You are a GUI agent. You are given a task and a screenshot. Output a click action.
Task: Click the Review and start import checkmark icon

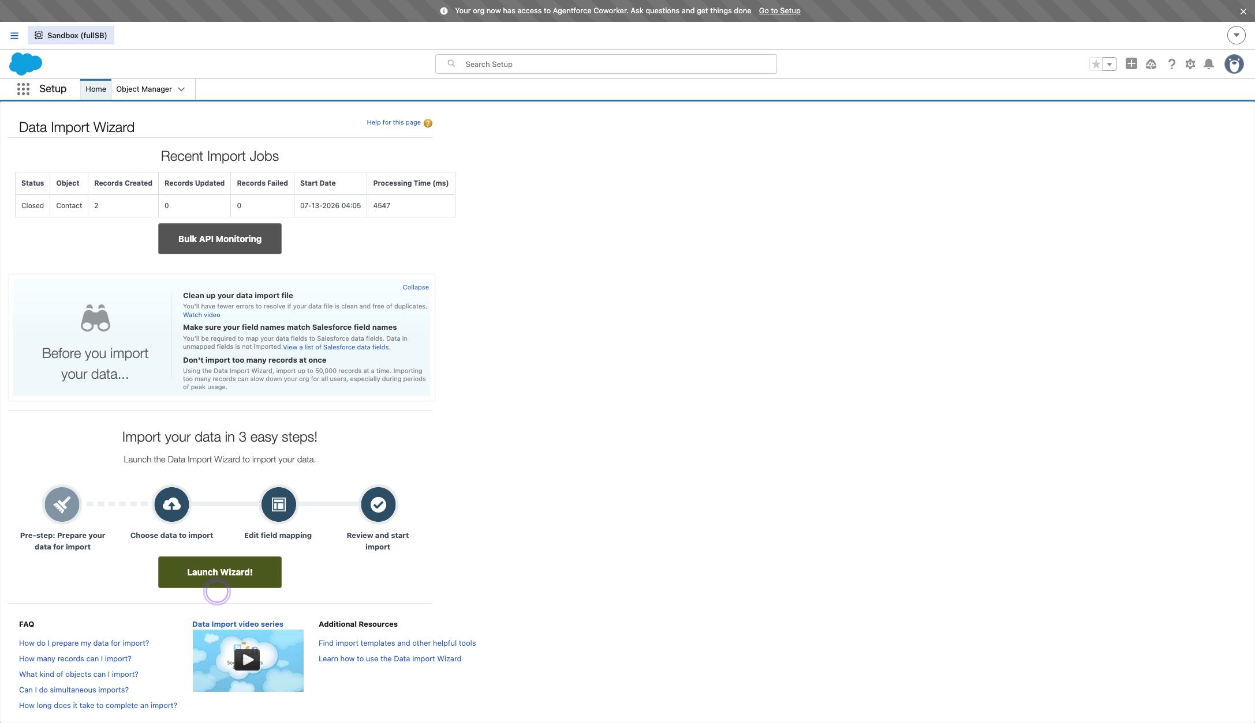(x=378, y=504)
